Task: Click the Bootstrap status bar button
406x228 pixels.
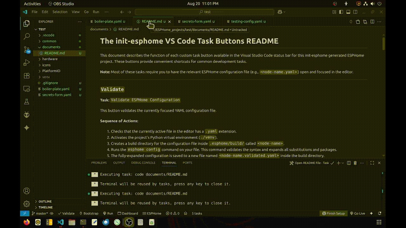Action: pos(88,213)
